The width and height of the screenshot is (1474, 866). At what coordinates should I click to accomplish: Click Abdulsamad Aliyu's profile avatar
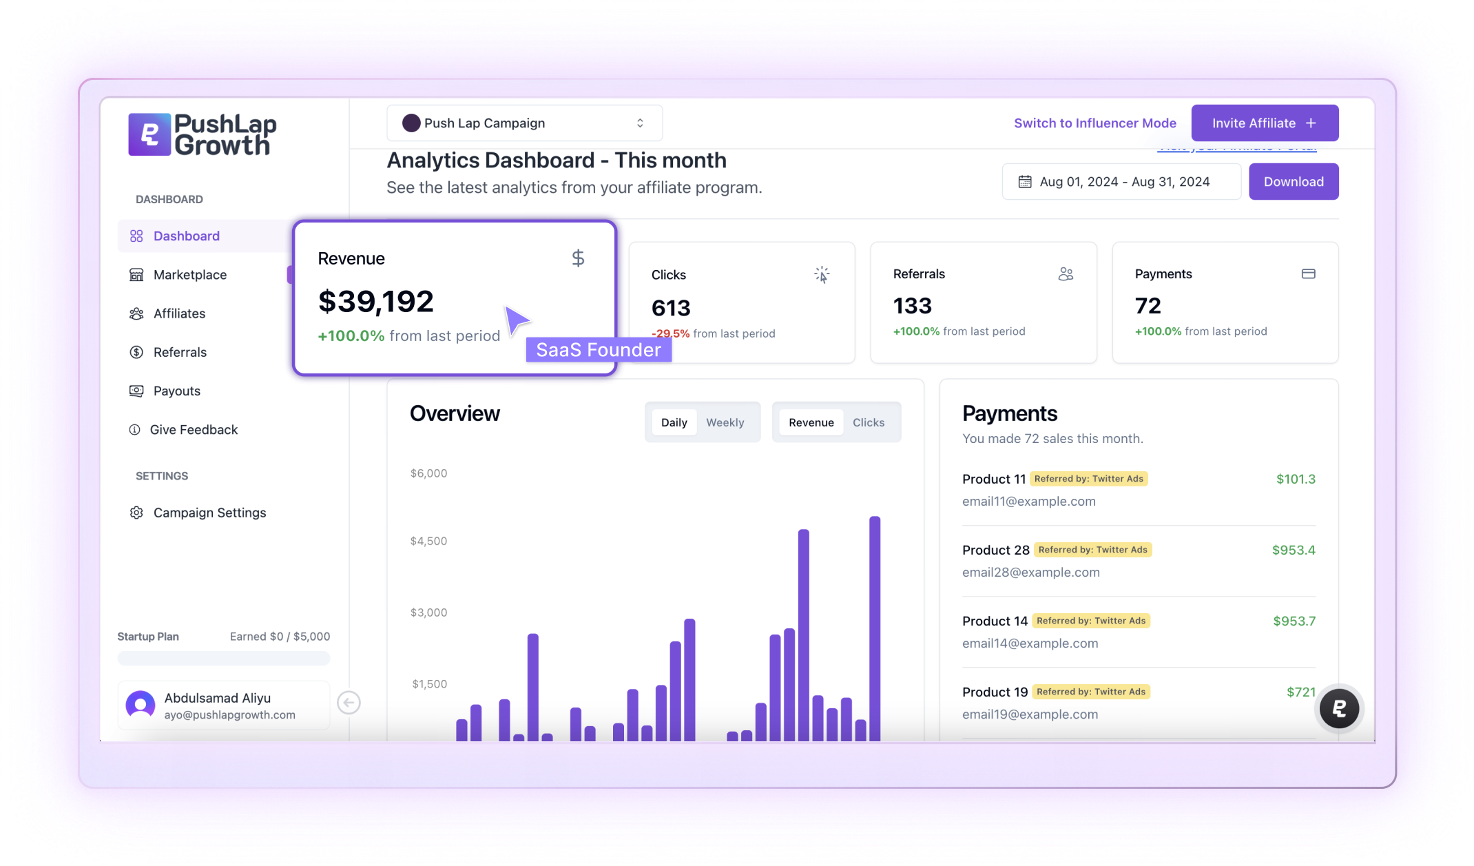point(141,705)
